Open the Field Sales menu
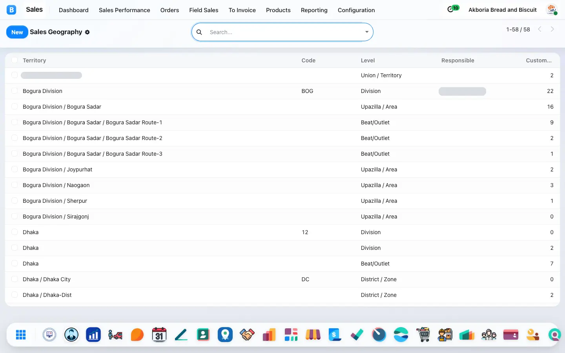565x353 pixels. point(204,10)
